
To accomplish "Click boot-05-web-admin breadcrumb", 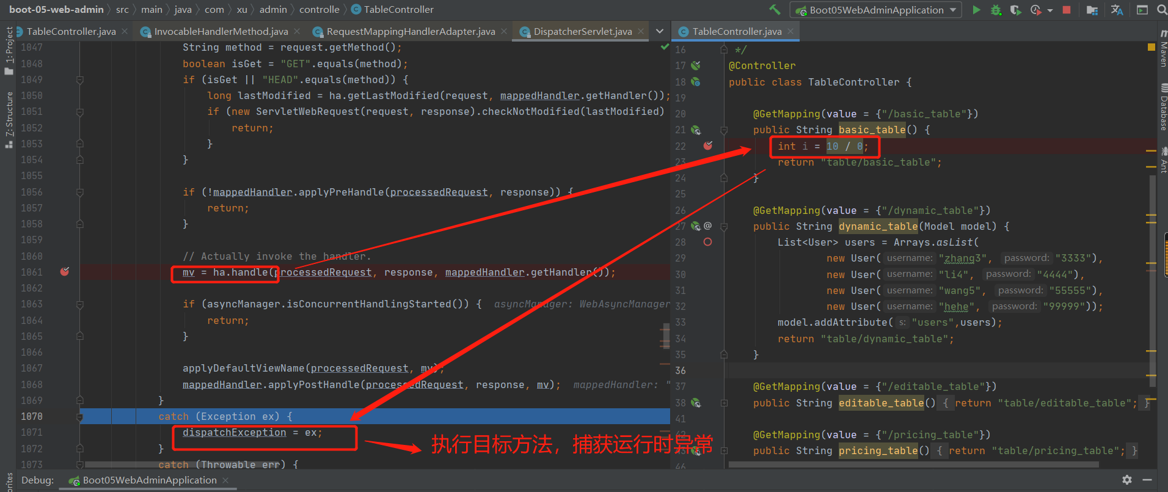I will point(56,9).
